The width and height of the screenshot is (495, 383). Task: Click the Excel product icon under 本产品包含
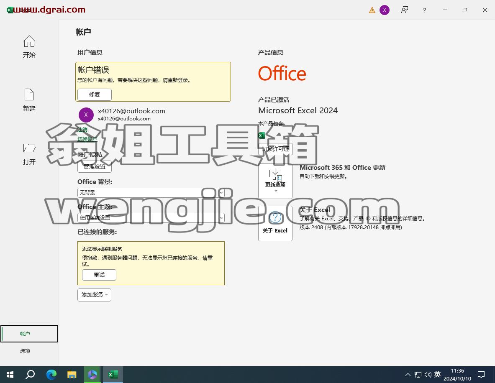(262, 135)
